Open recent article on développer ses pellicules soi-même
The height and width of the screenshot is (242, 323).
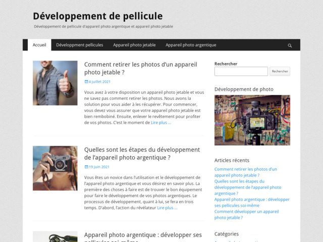point(251,202)
